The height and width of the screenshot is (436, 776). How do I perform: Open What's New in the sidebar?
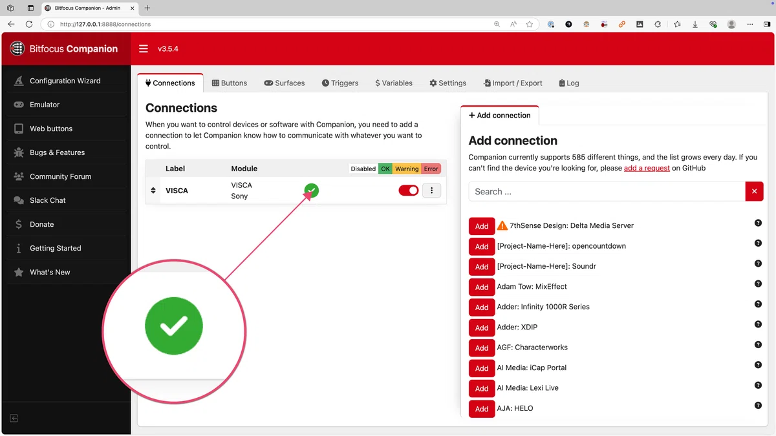65,272
